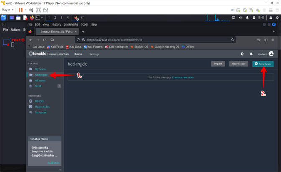Expand the Firefox list all tabs chevron
281x172 pixels.
[273, 31]
